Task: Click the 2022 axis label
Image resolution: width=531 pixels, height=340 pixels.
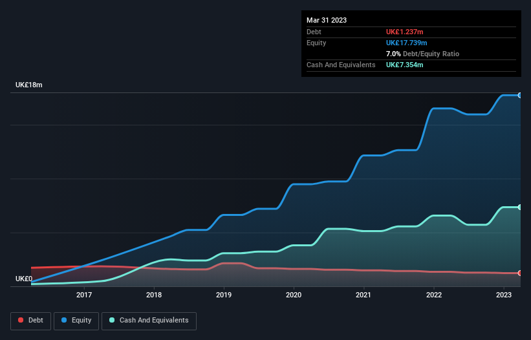Action: point(434,295)
